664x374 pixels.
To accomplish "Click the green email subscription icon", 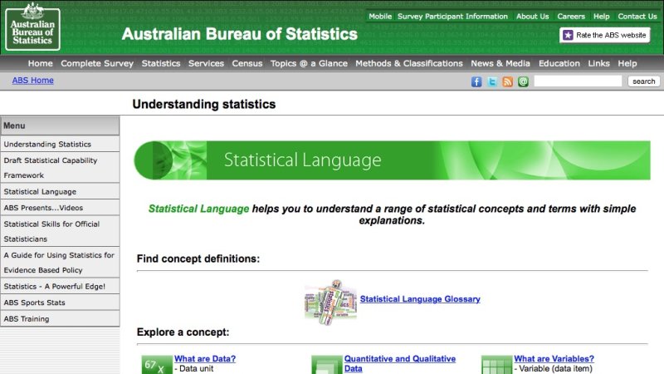I will pyautogui.click(x=523, y=81).
